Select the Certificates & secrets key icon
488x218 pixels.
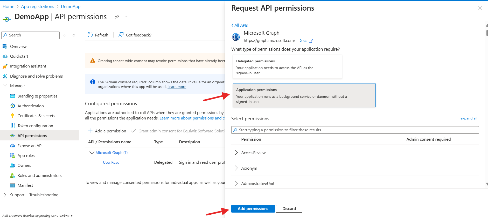click(x=12, y=116)
